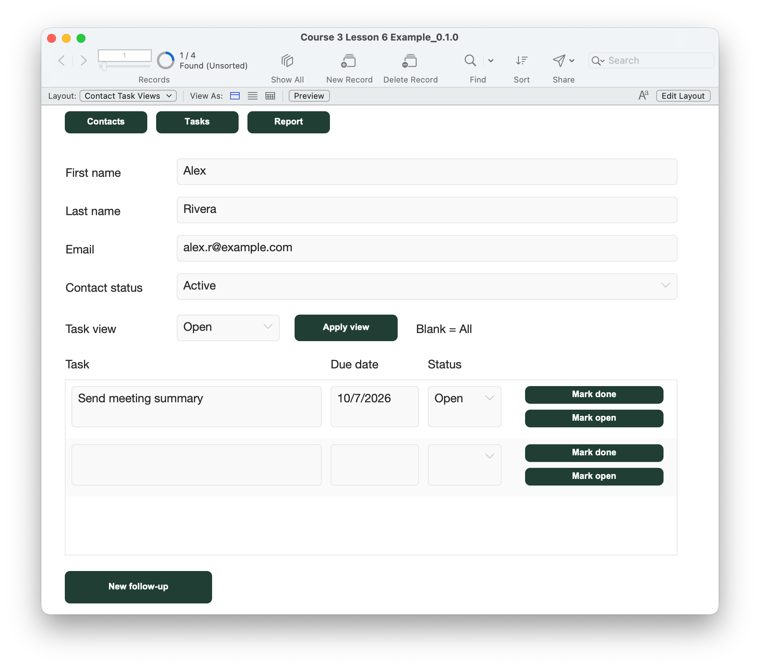The image size is (760, 669).
Task: Open the Find options dropdown arrow
Action: click(490, 61)
